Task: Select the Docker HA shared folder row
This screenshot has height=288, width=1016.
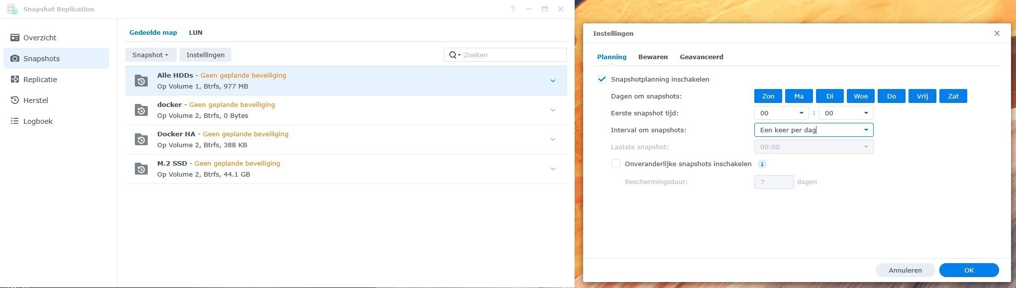Action: point(346,139)
